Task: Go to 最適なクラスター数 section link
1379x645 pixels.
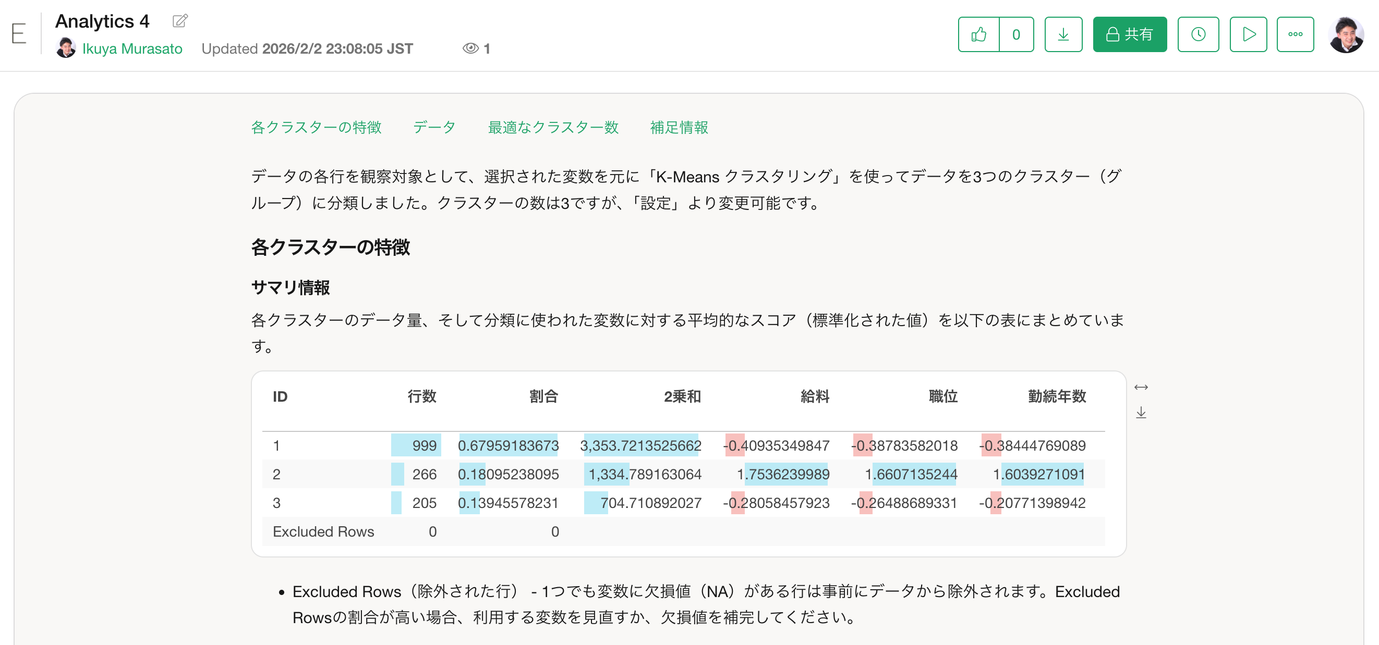Action: click(x=552, y=127)
